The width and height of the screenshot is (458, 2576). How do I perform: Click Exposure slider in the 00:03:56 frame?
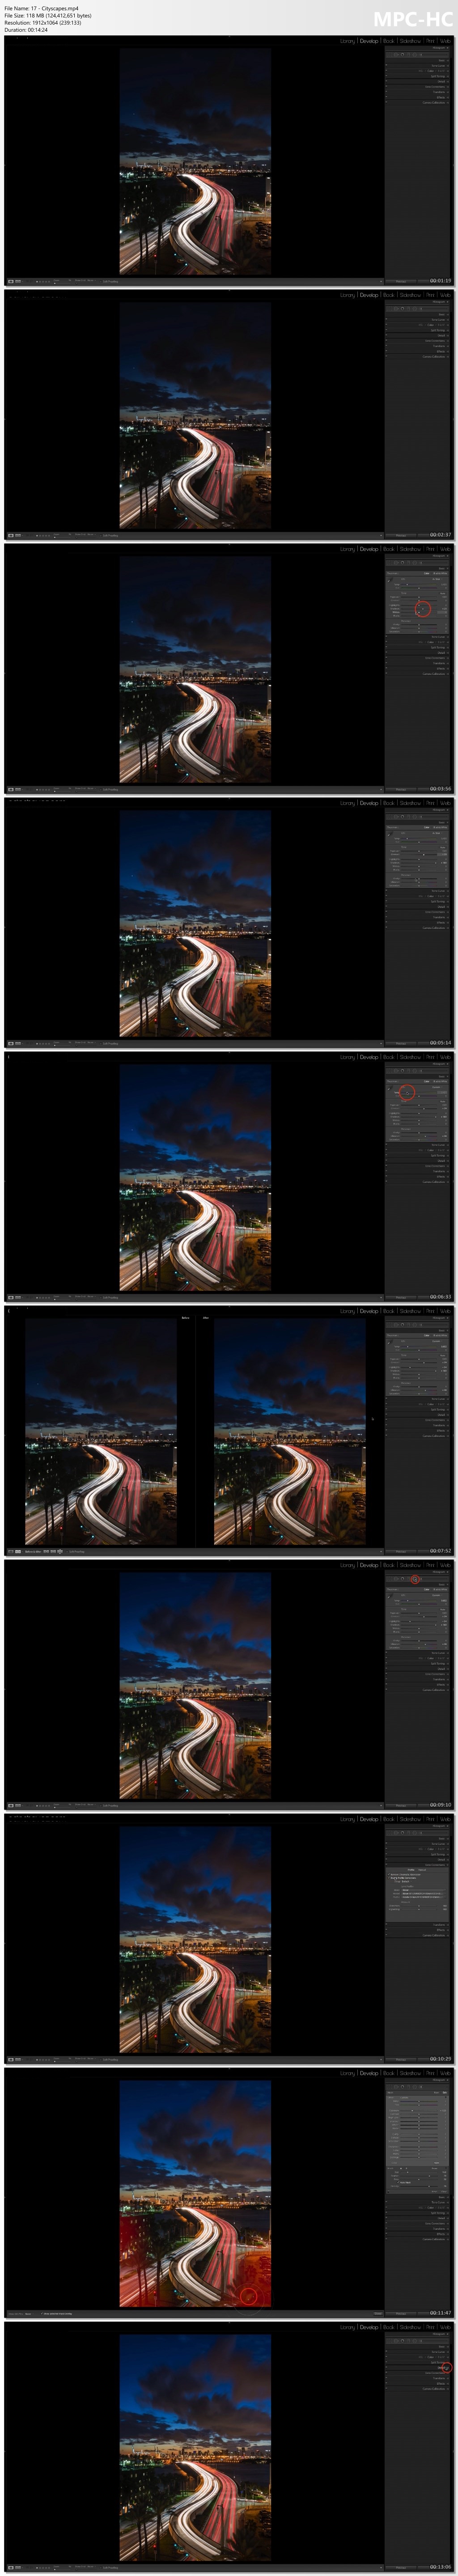coord(420,598)
